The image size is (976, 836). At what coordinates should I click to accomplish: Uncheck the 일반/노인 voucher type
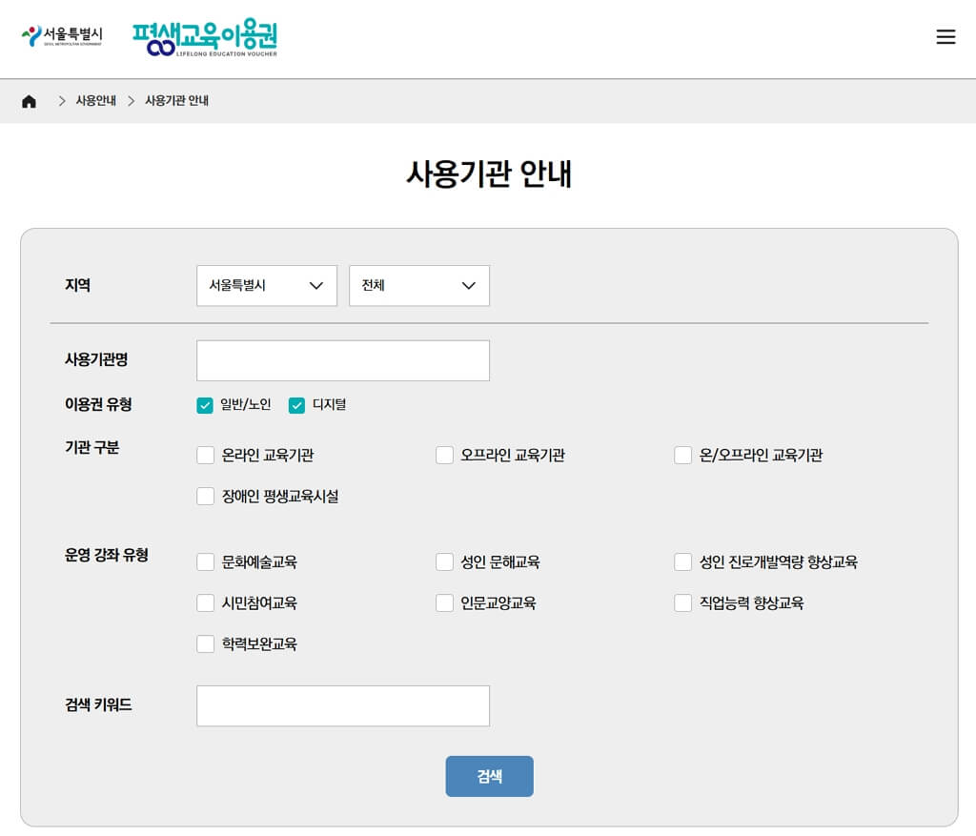click(x=205, y=405)
